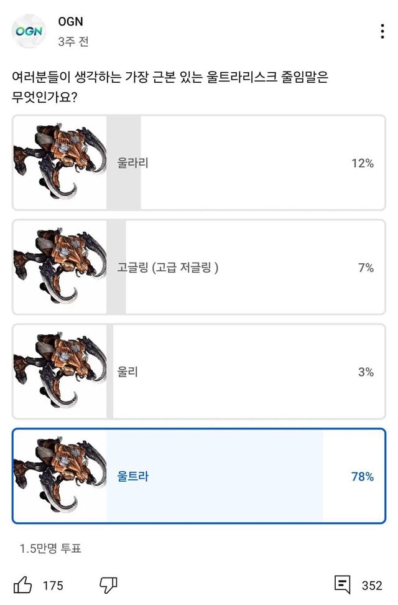Click the '1.5만명 투표' vote count

[x=50, y=548]
